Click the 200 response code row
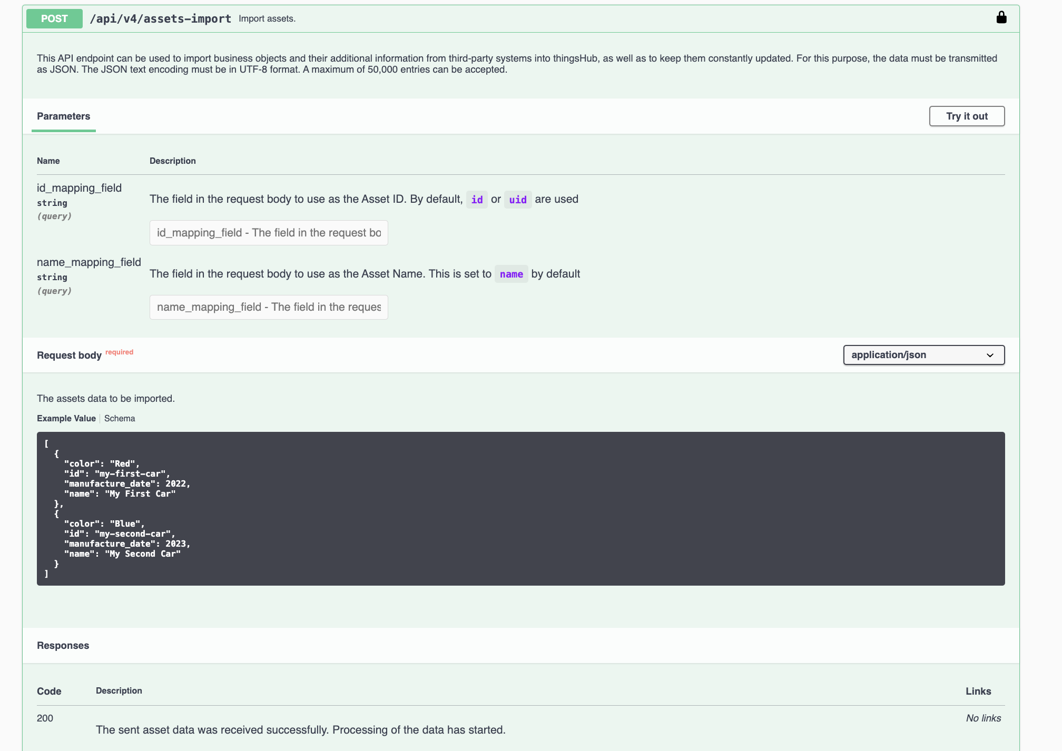Viewport: 1062px width, 751px height. [x=45, y=718]
